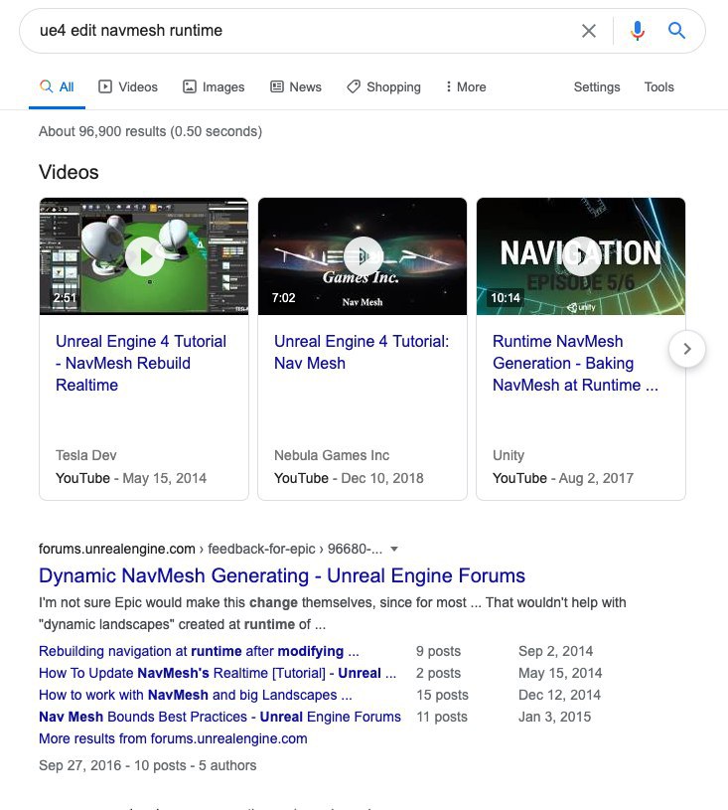The image size is (728, 810).
Task: Click the '15 posts' count text
Action: 443,695
